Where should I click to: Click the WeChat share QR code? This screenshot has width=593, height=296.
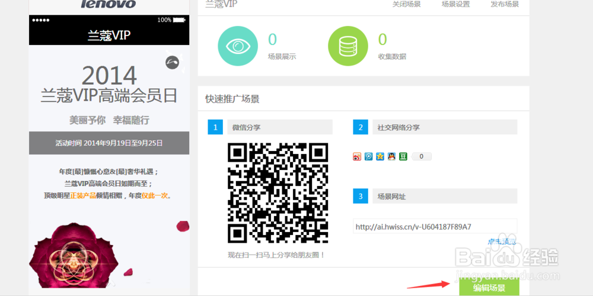(x=278, y=193)
